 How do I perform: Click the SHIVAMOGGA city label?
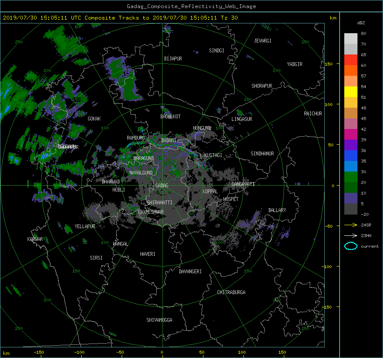coord(159,320)
